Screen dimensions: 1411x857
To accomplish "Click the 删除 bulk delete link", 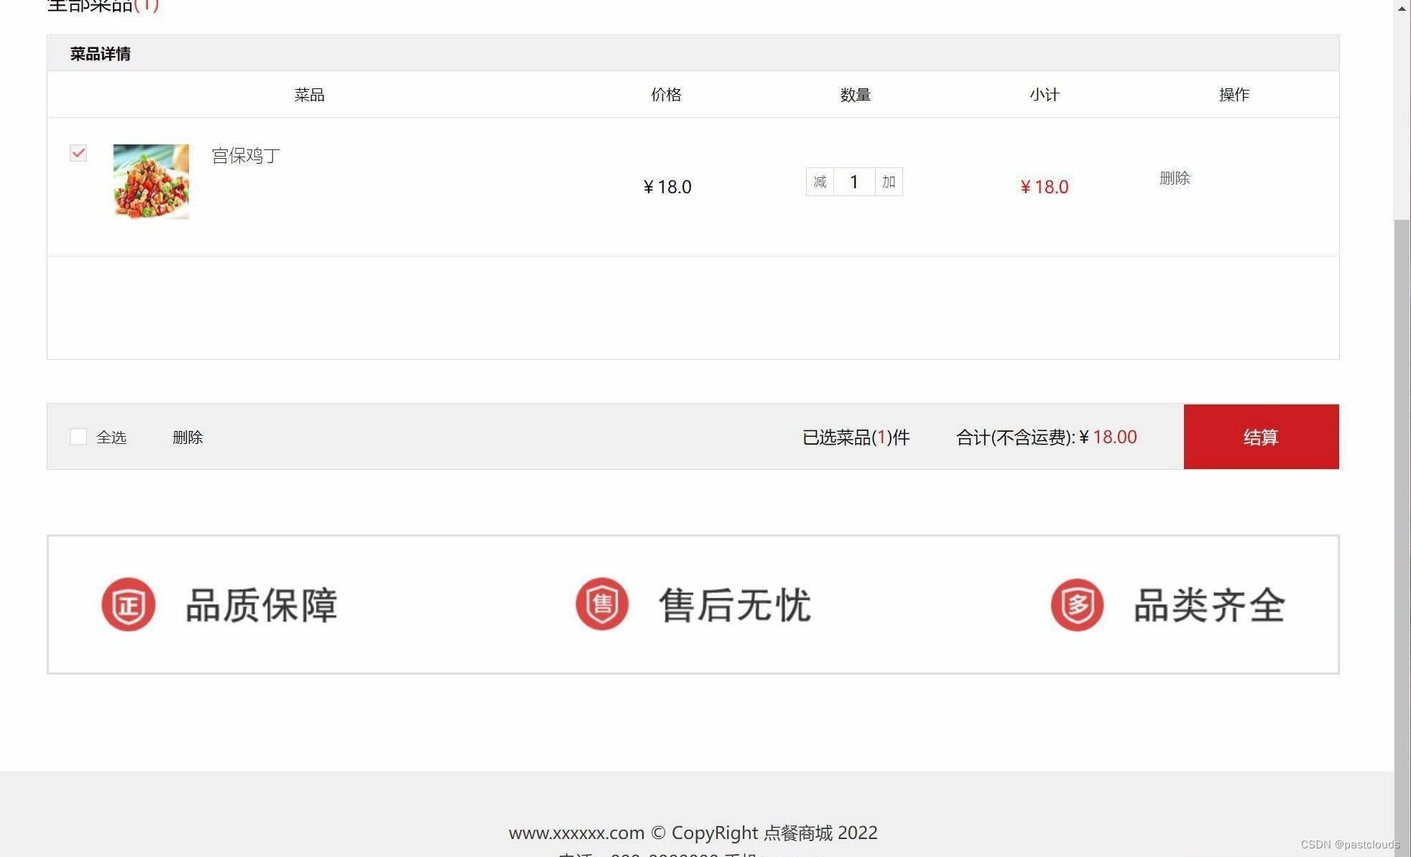I will tap(188, 437).
